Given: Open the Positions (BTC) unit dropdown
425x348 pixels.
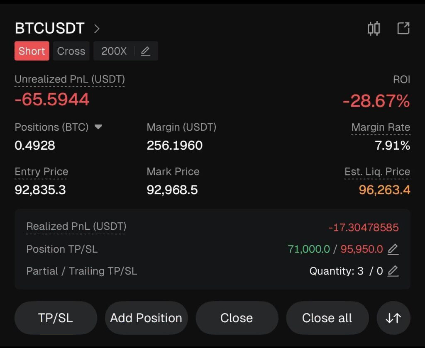Looking at the screenshot, I should coord(98,127).
